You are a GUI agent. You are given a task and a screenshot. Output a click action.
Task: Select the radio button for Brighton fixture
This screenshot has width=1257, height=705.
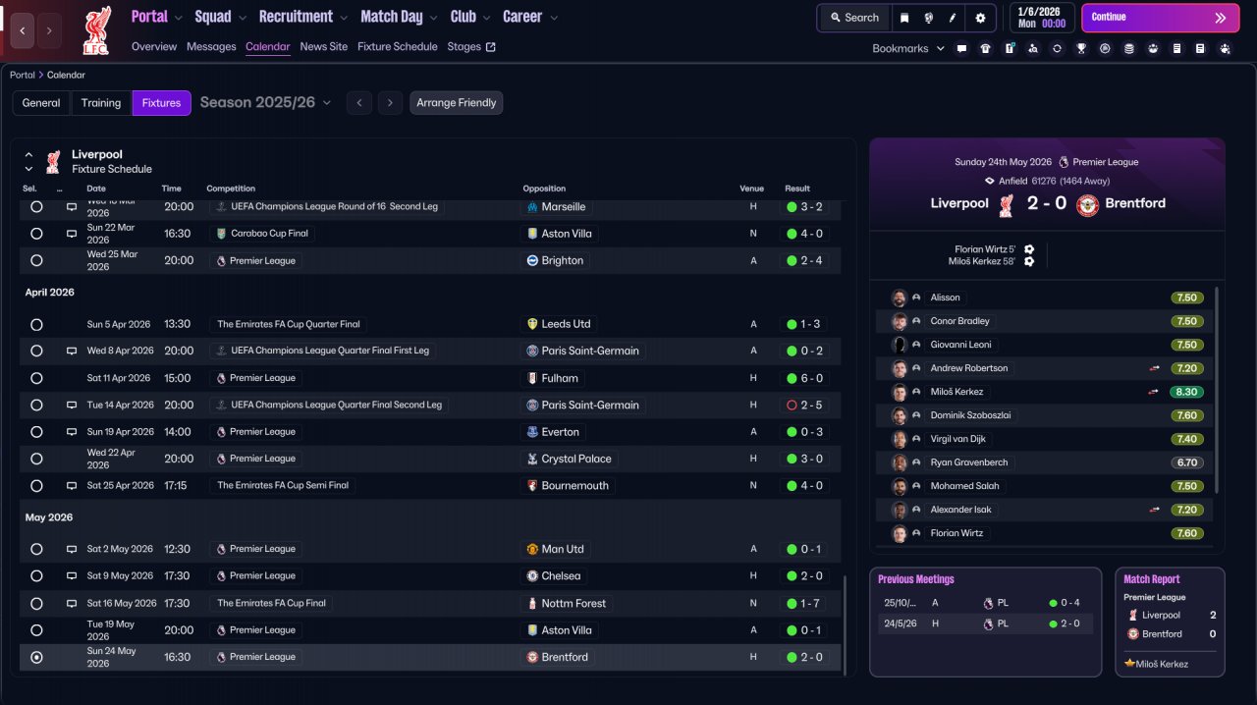(36, 260)
